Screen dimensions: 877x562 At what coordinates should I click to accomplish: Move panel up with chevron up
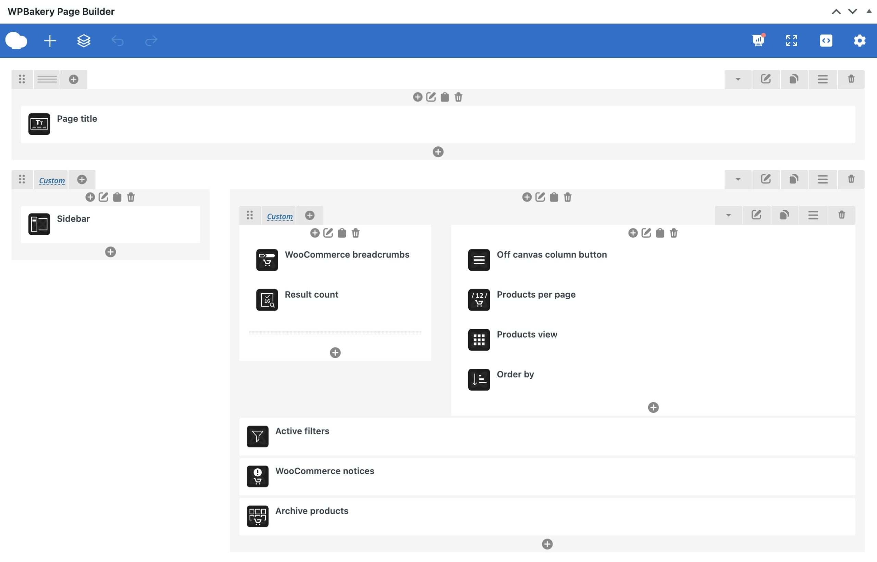[836, 12]
